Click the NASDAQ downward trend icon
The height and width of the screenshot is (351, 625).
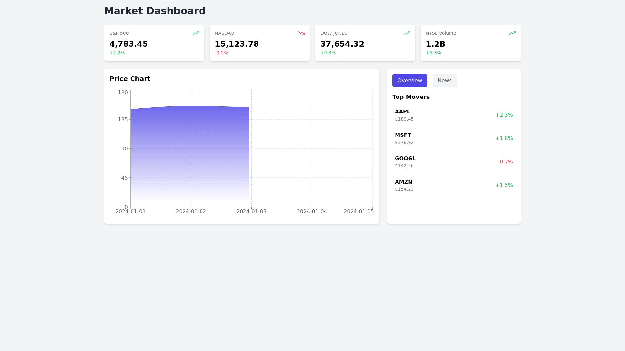[x=301, y=33]
